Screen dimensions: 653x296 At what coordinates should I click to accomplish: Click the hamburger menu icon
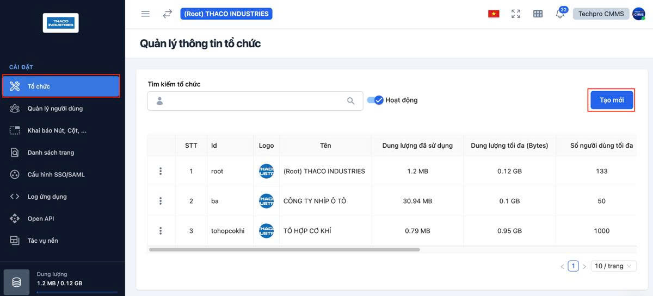pyautogui.click(x=145, y=14)
